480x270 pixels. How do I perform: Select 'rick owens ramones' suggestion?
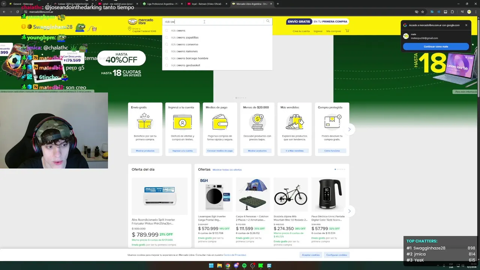click(x=217, y=51)
